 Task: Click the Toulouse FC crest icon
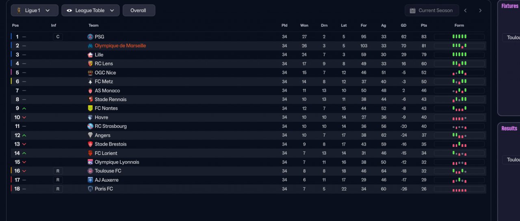pyautogui.click(x=90, y=171)
